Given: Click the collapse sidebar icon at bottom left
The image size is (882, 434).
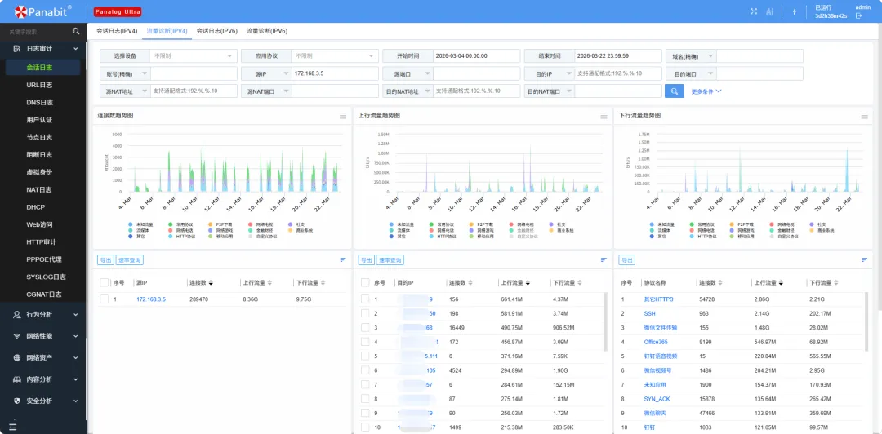Looking at the screenshot, I should point(12,427).
